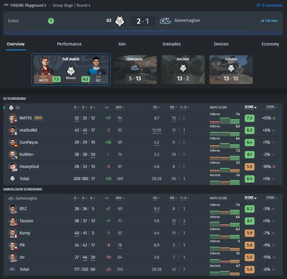Viewport: 287px width, 279px height.
Task: Click Kursy down form trend arrow
Action: (x=273, y=233)
